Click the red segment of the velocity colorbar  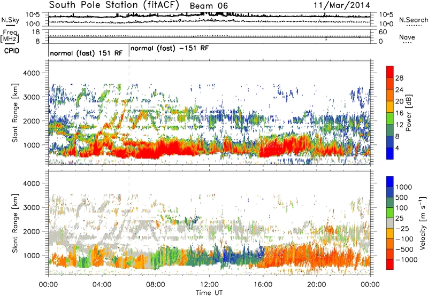[x=390, y=264]
